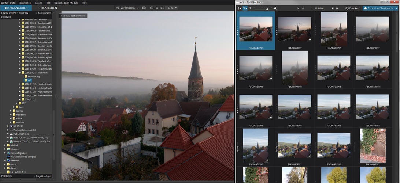Select thumbnail P1420859.RW2
The width and height of the screenshot is (400, 183).
[373, 145]
